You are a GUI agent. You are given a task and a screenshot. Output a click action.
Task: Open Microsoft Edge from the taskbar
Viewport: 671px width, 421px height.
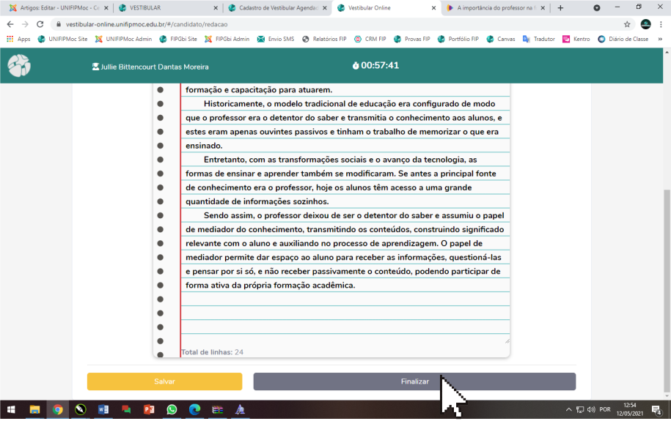point(195,409)
